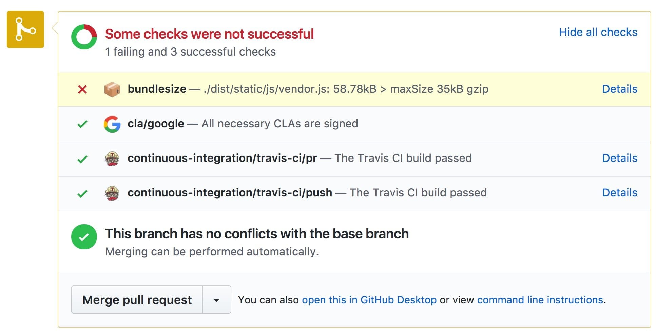Select the Google logo beside cla/google

[x=113, y=124]
